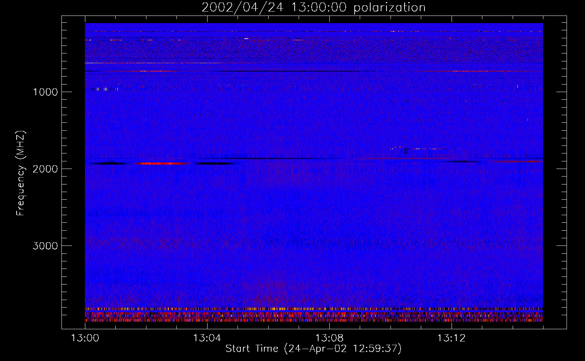585x361 pixels.
Task: Click the plot title '2002/04/24 13:00:00 polarization'
Action: (313, 7)
